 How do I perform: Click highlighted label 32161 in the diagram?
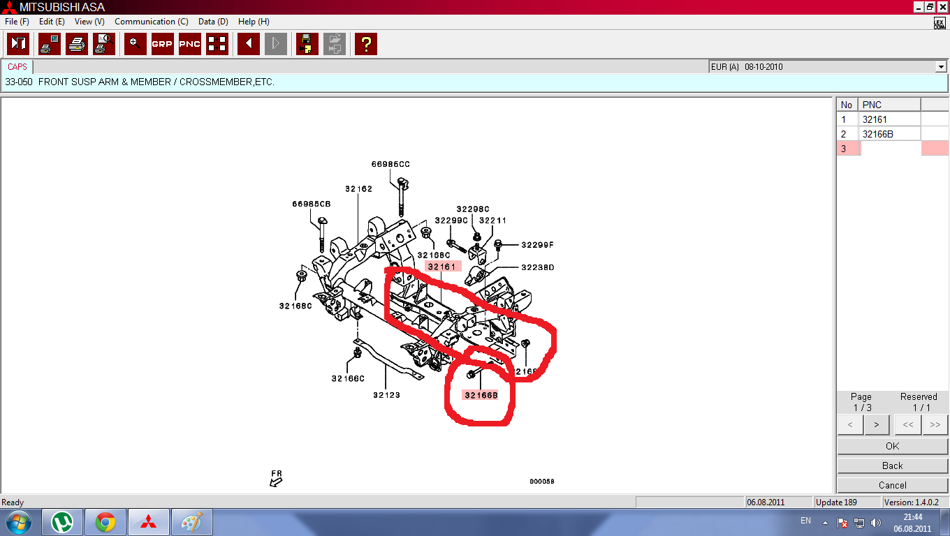(x=441, y=267)
